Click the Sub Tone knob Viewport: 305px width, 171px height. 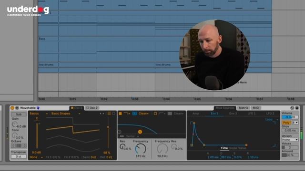coord(14,135)
